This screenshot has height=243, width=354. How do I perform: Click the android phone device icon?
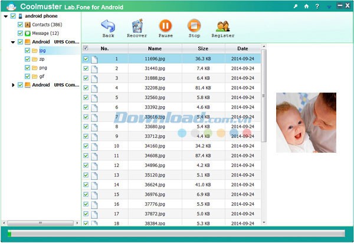click(x=20, y=16)
